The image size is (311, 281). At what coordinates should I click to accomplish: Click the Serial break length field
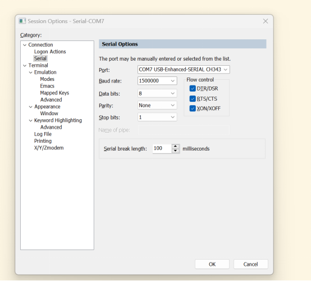[x=162, y=148]
